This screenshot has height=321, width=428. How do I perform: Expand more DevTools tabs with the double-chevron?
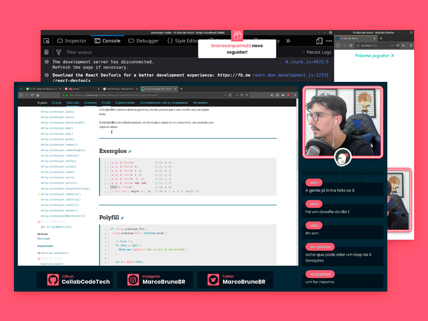(x=288, y=41)
